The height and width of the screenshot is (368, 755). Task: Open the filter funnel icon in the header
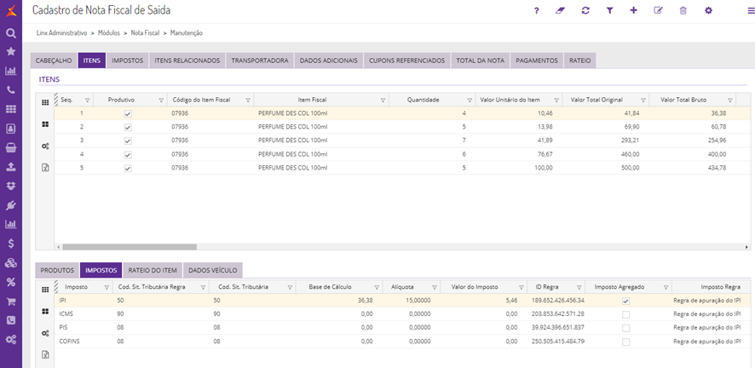click(609, 11)
